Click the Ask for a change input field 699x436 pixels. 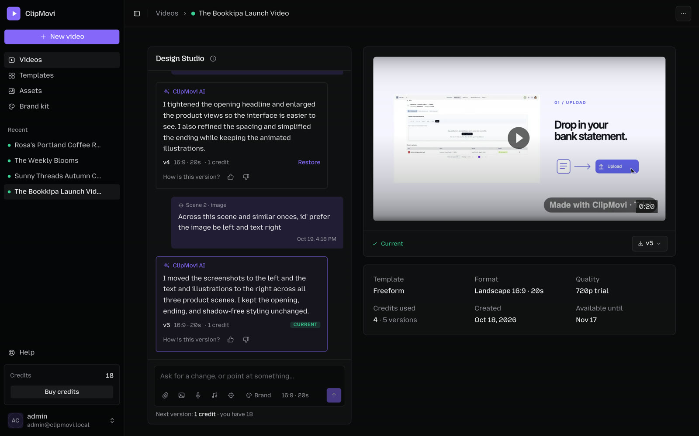point(249,376)
